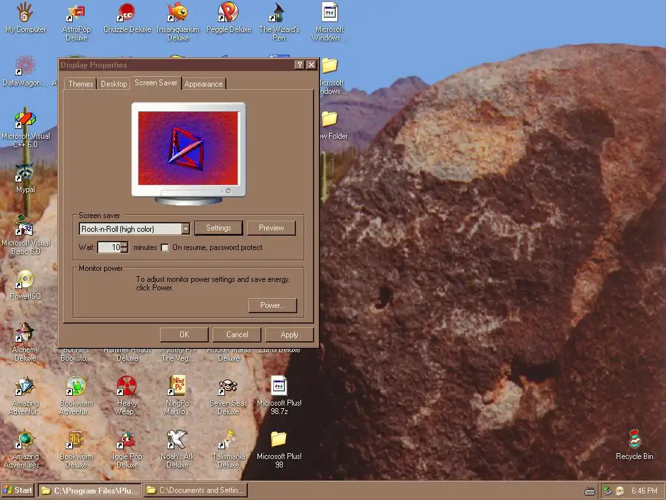The height and width of the screenshot is (500, 666).
Task: Decrease the Wait minutes spinner down arrow
Action: coord(124,250)
